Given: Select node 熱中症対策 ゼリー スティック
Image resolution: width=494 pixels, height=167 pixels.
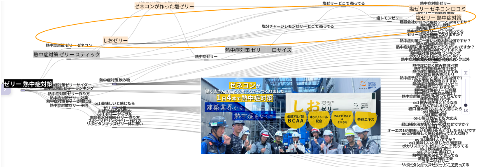Looking at the screenshot, I should 67,54.
